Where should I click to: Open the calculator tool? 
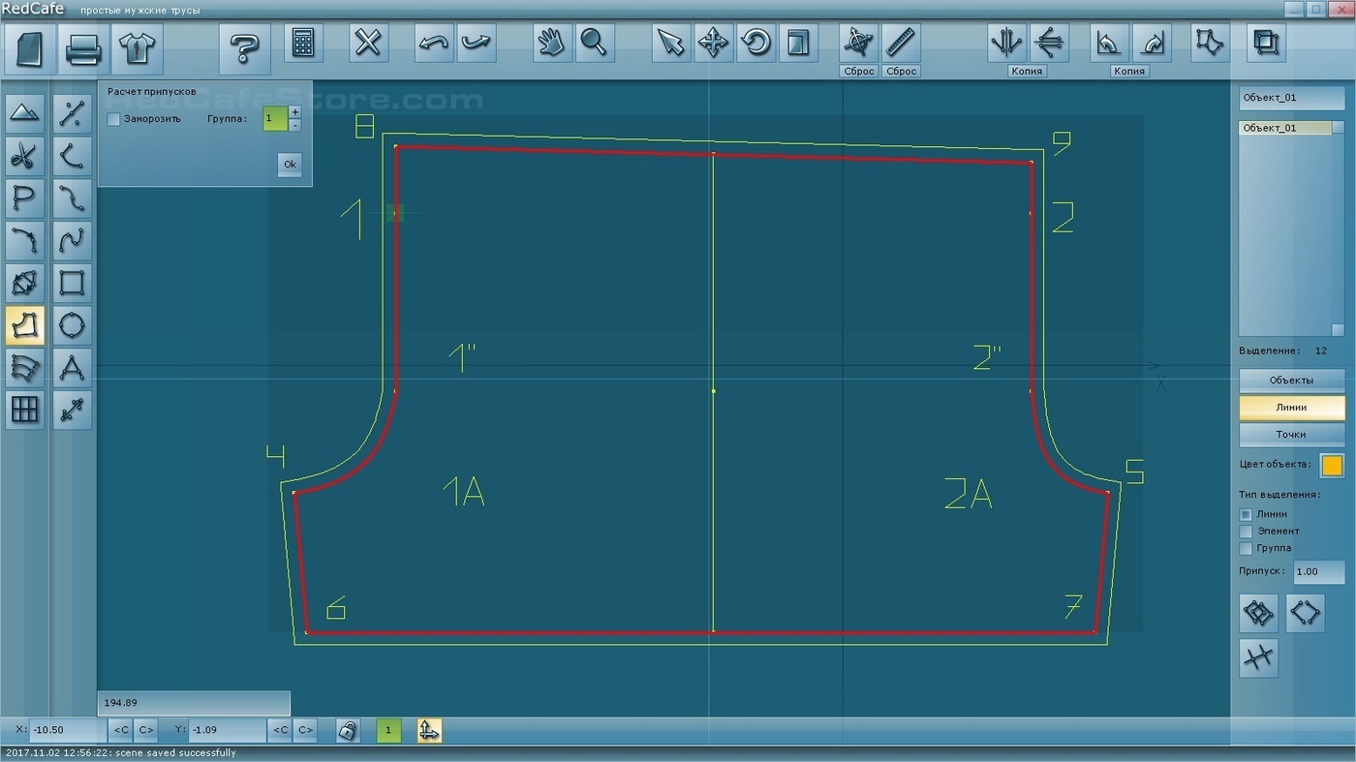tap(303, 44)
